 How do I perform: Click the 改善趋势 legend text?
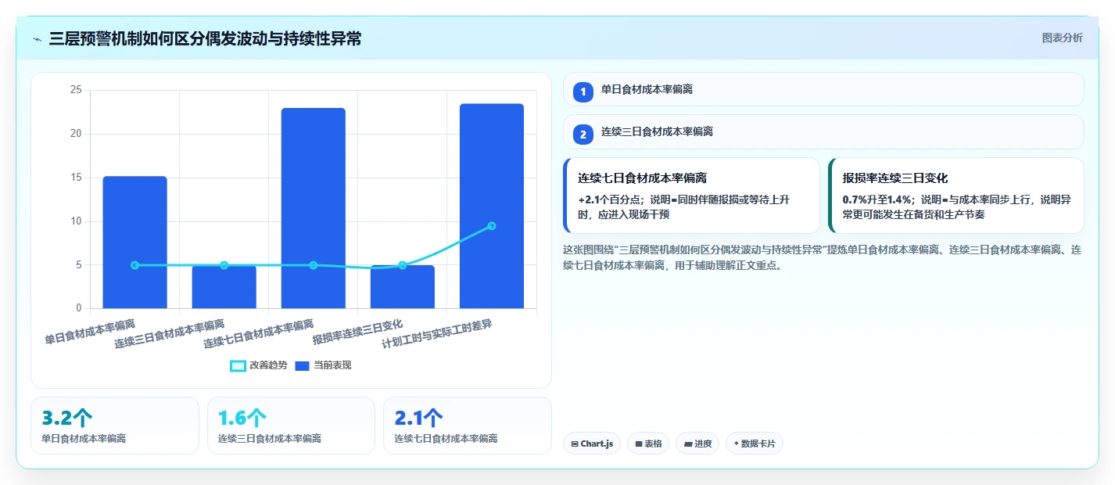click(x=268, y=365)
